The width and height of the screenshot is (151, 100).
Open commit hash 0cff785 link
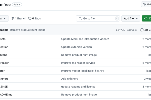[120, 30]
